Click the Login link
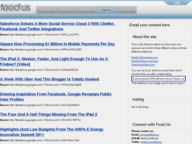Image resolution: width=192 pixels, height=144 pixels. [x=177, y=2]
